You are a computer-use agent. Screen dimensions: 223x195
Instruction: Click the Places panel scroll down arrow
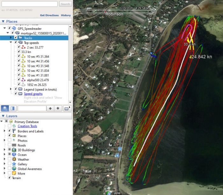point(70,102)
